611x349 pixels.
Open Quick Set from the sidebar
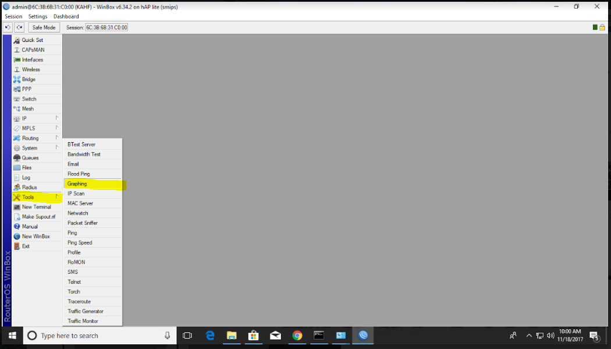[37, 40]
